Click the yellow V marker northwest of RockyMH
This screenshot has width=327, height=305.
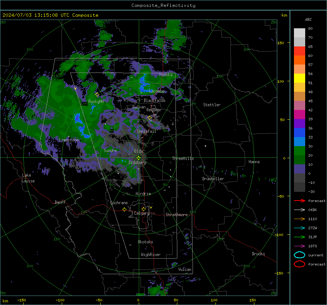(75, 88)
